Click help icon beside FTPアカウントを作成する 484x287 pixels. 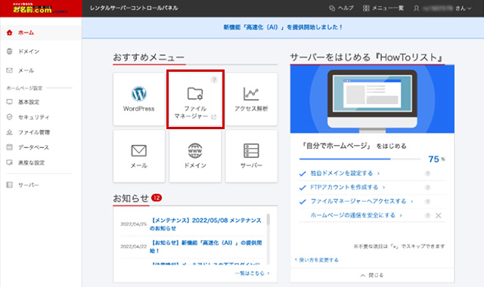[427, 187]
